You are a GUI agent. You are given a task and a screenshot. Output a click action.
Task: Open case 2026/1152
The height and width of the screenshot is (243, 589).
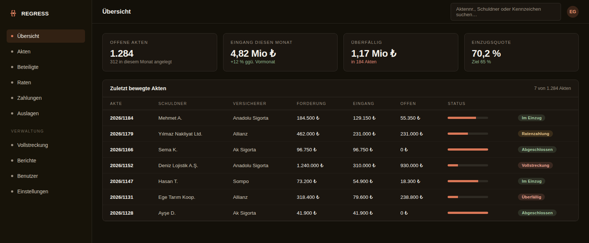[121, 165]
